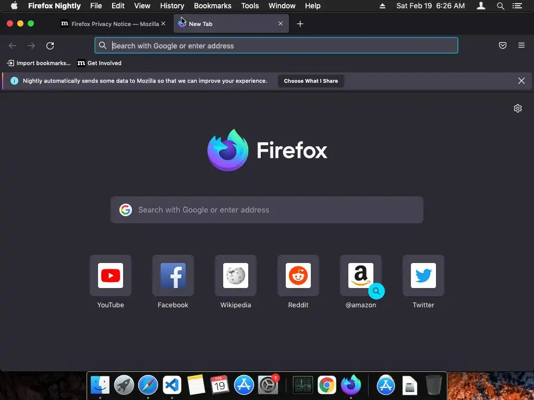Close the Firefox Privacy Notice tab
The image size is (534, 400).
coord(163,23)
